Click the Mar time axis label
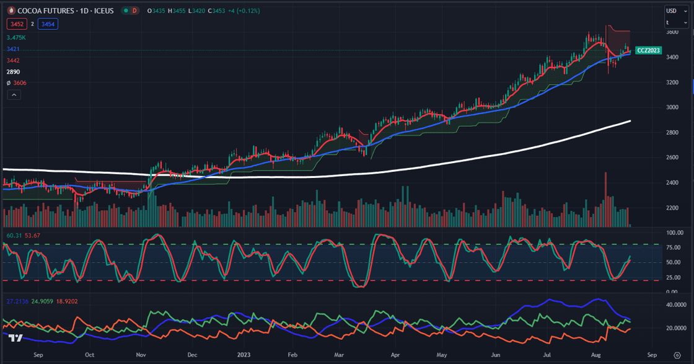 coord(339,355)
